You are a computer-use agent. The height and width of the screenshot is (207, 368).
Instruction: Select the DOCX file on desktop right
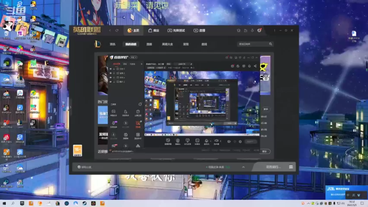[354, 36]
